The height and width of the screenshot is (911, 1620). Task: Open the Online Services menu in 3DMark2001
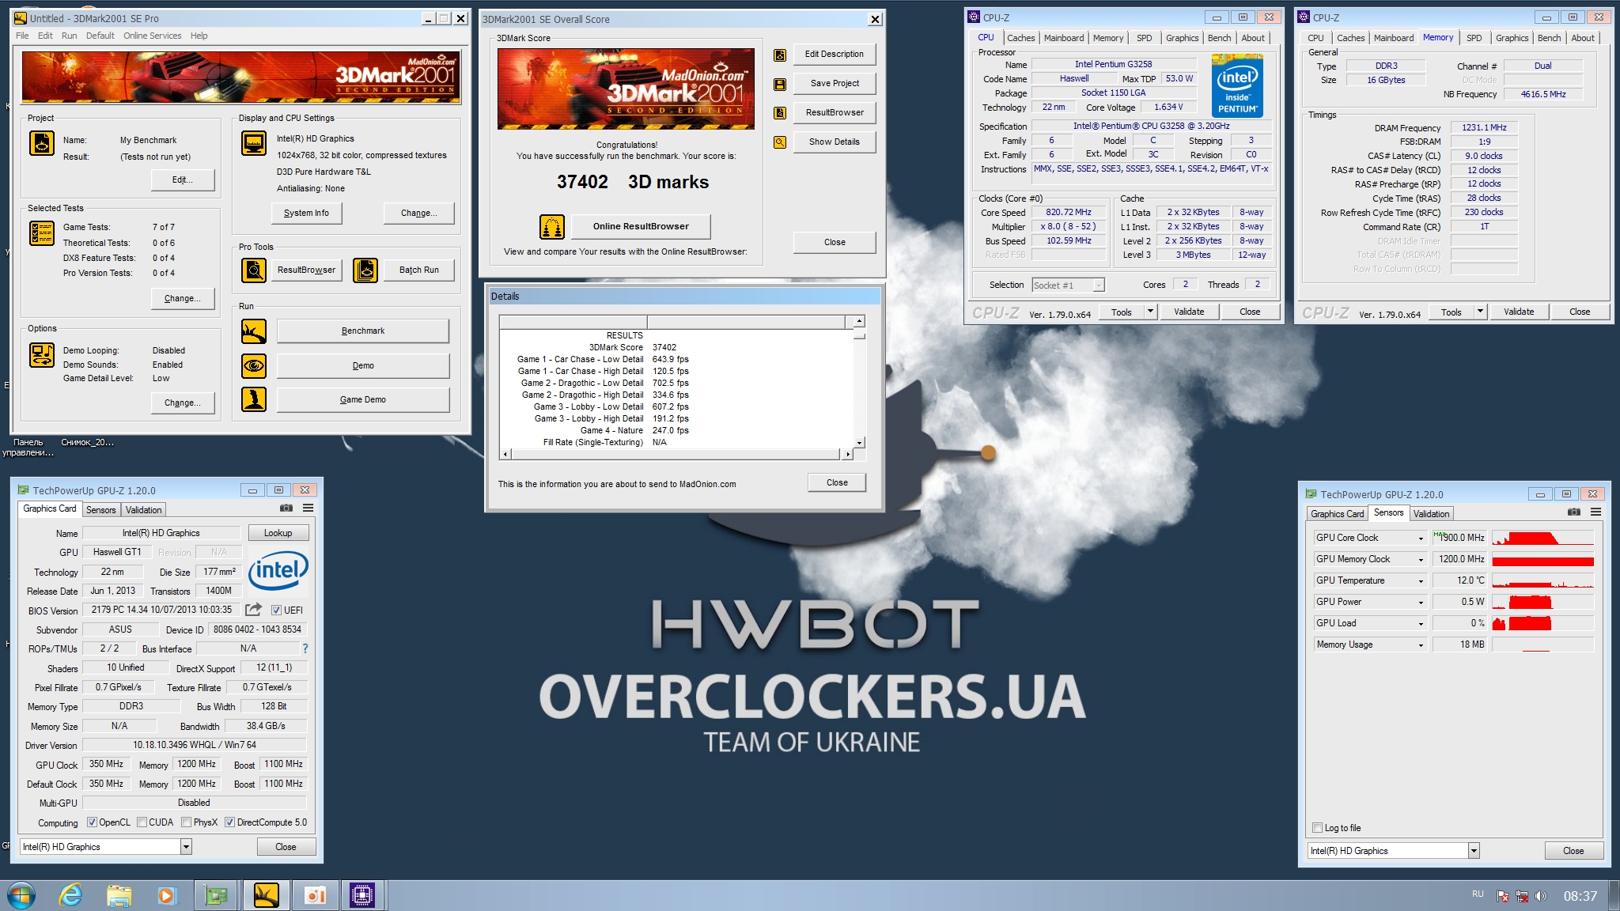[x=152, y=36]
